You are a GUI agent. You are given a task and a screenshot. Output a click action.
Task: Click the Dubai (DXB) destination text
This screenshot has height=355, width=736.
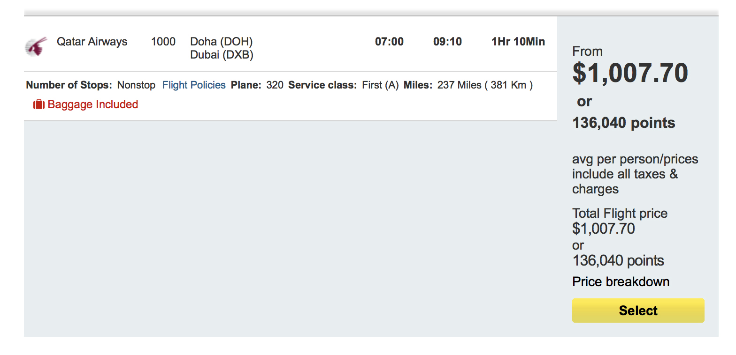coord(222,55)
